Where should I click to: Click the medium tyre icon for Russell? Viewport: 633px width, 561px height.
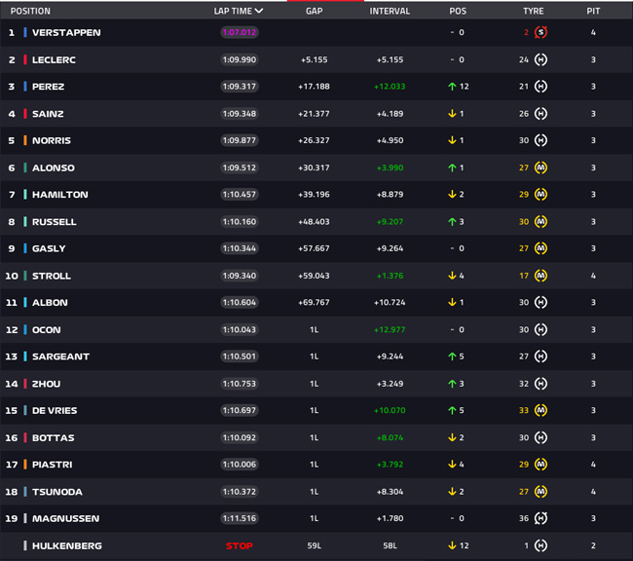540,222
